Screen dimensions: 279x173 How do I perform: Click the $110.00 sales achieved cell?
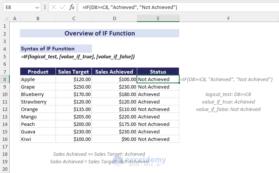coord(114,109)
